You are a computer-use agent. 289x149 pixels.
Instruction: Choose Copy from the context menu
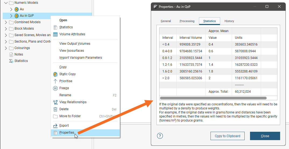(63, 67)
